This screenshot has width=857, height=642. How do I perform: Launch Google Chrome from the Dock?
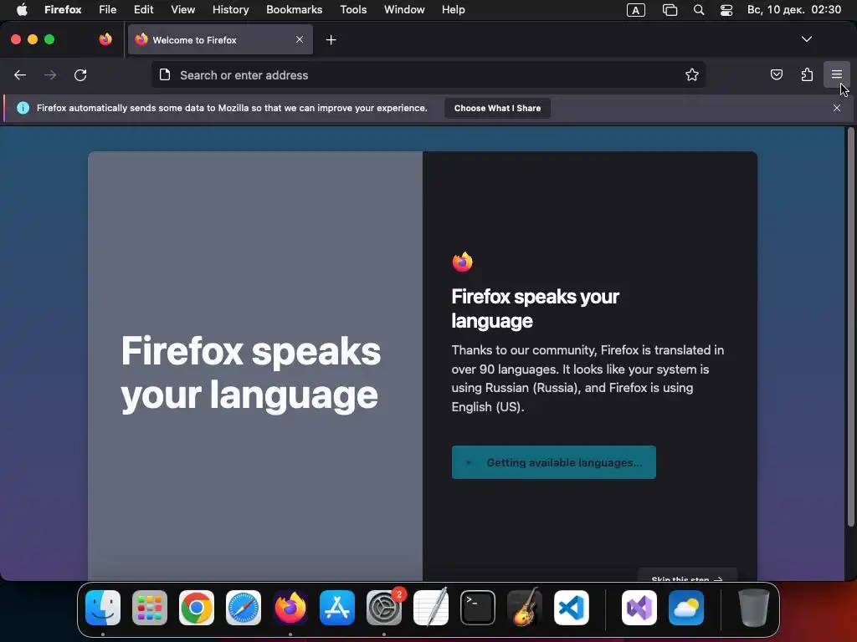tap(197, 608)
